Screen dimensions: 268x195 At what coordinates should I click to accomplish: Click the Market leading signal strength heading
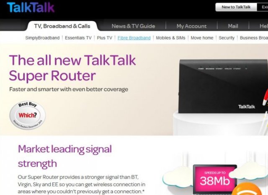65,156
